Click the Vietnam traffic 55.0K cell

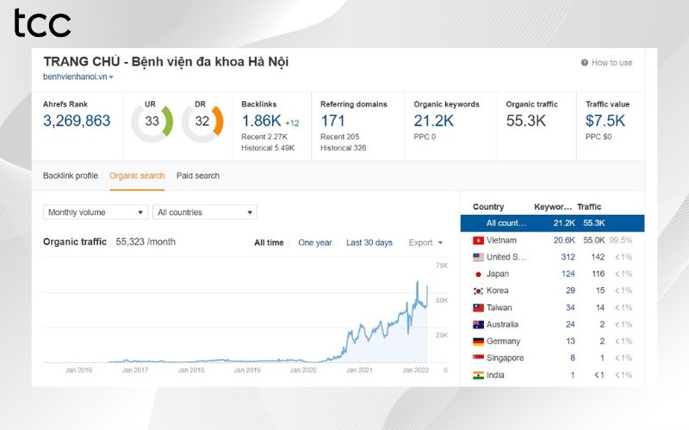point(594,241)
